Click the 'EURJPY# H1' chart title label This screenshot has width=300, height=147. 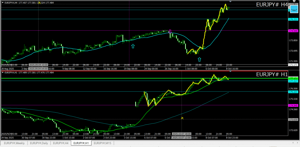pyautogui.click(x=272, y=75)
